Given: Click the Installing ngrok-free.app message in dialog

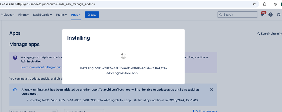Looking at the screenshot, I should coord(123,71).
